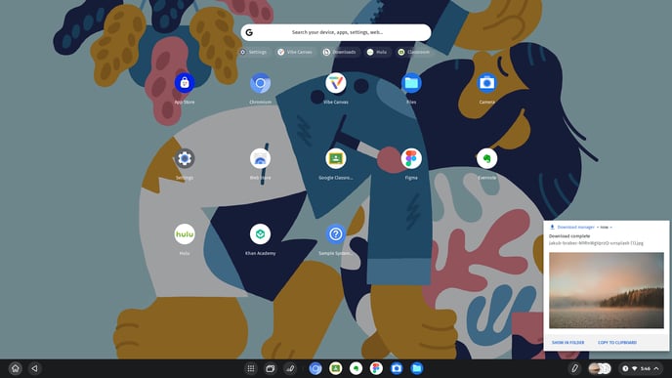Open Files from the shelf
The image size is (672, 378).
pos(416,368)
